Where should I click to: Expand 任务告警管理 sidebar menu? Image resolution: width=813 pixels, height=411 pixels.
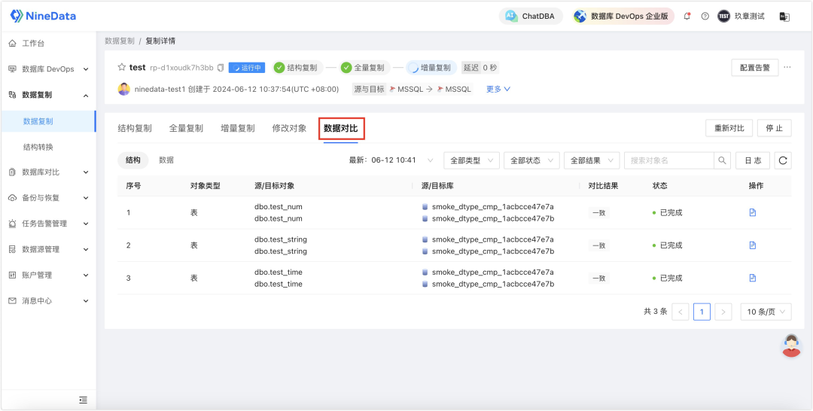pos(47,224)
